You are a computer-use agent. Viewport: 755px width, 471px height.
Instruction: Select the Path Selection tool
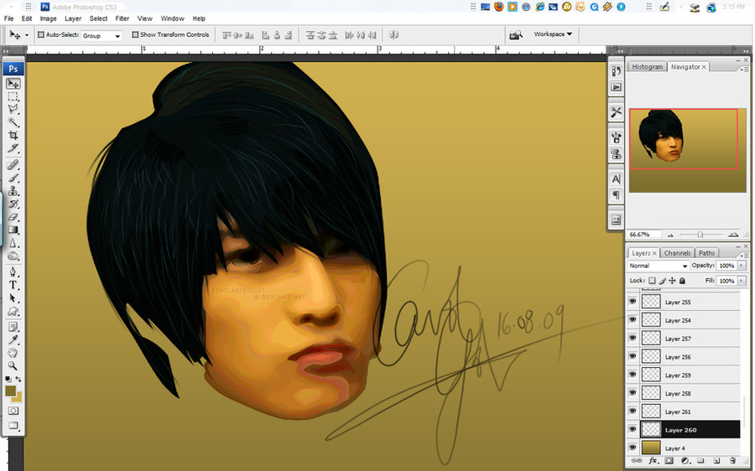(x=13, y=298)
